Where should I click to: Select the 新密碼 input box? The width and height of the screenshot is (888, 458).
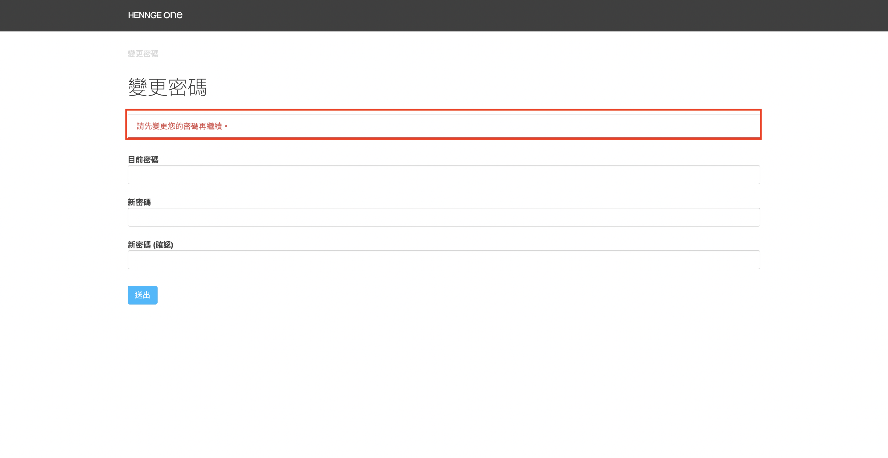(444, 217)
